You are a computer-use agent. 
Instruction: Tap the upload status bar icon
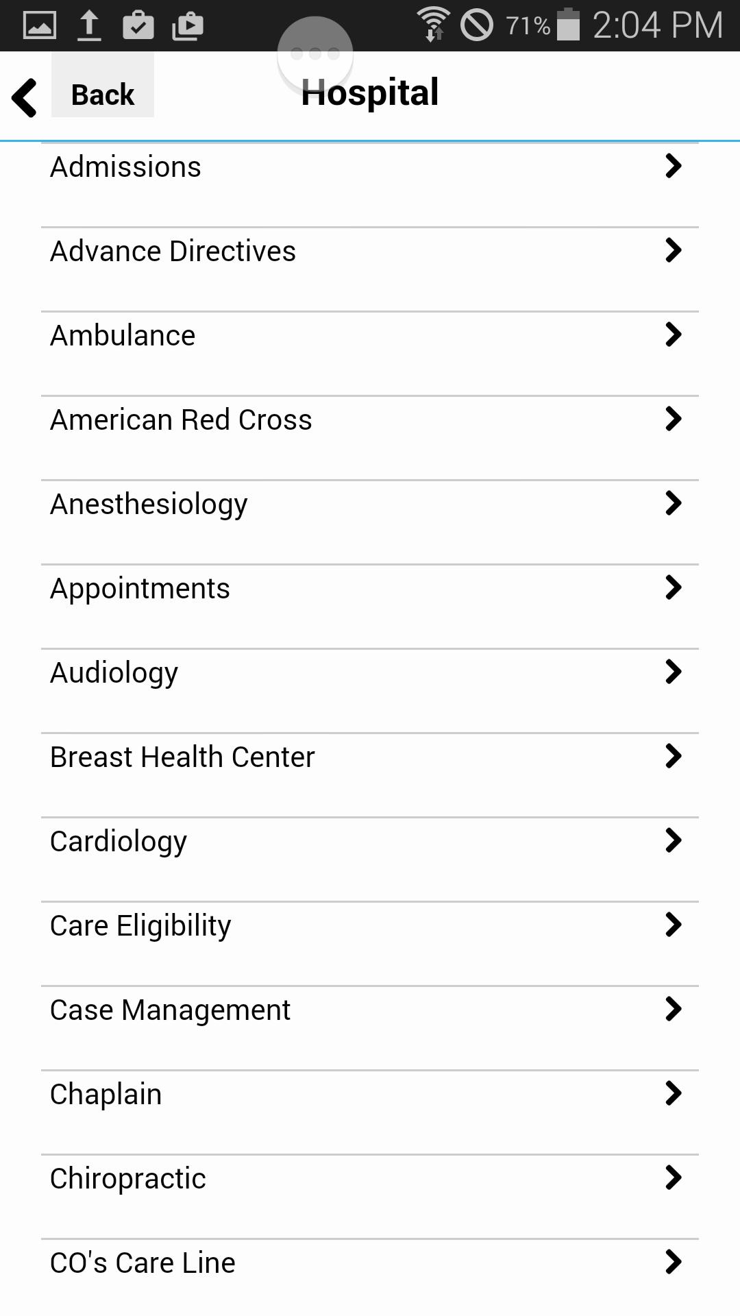pyautogui.click(x=89, y=26)
